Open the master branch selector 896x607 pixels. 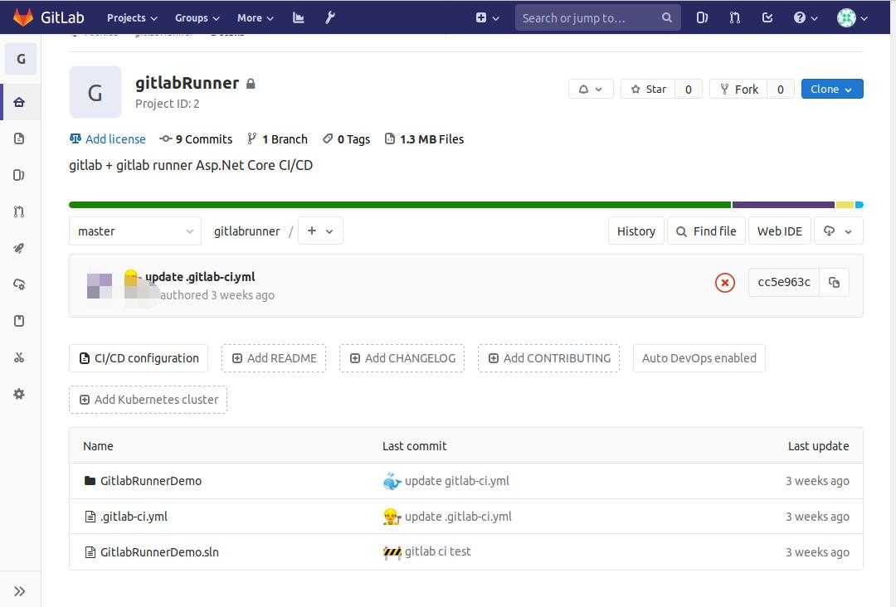(x=135, y=231)
